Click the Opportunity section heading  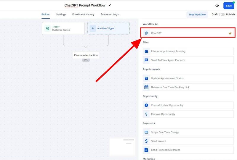tap(150, 96)
